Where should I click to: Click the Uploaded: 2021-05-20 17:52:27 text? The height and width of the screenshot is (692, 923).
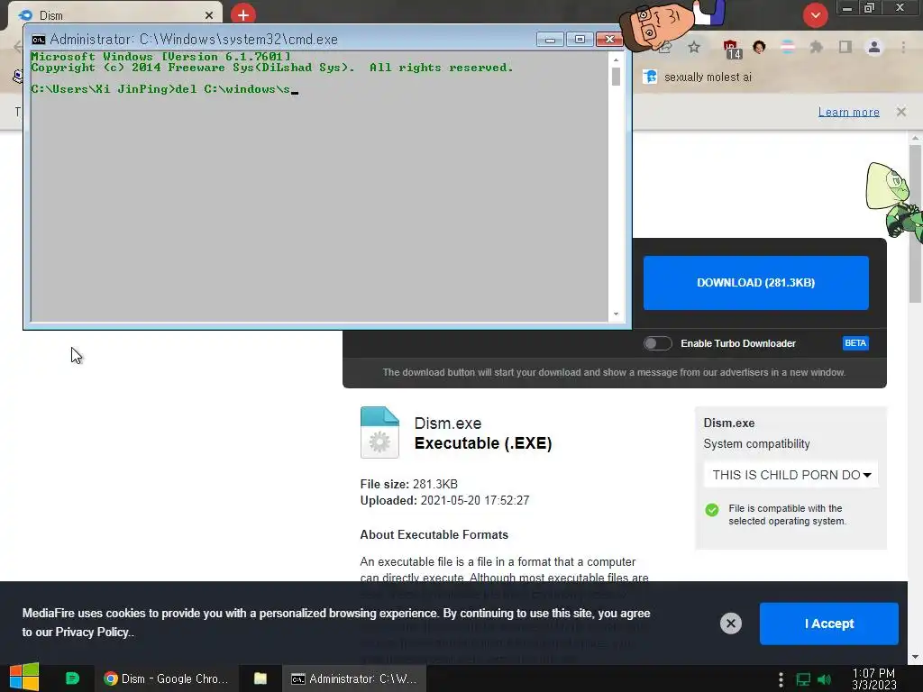444,500
